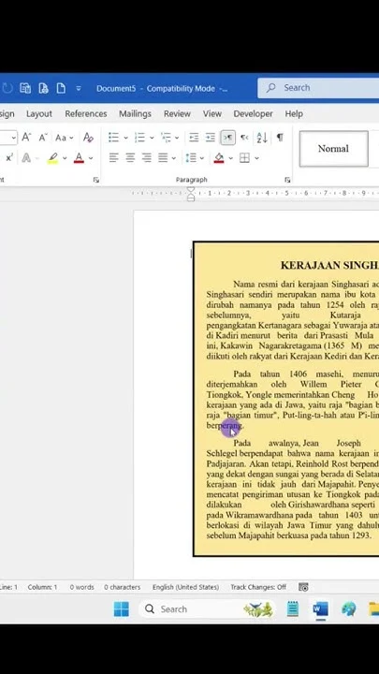Click the Multilevel List icon
The height and width of the screenshot is (674, 379).
[166, 138]
